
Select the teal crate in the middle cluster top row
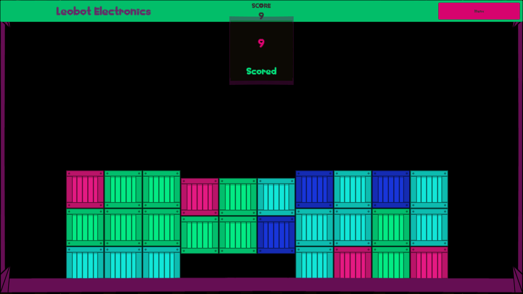(276, 196)
